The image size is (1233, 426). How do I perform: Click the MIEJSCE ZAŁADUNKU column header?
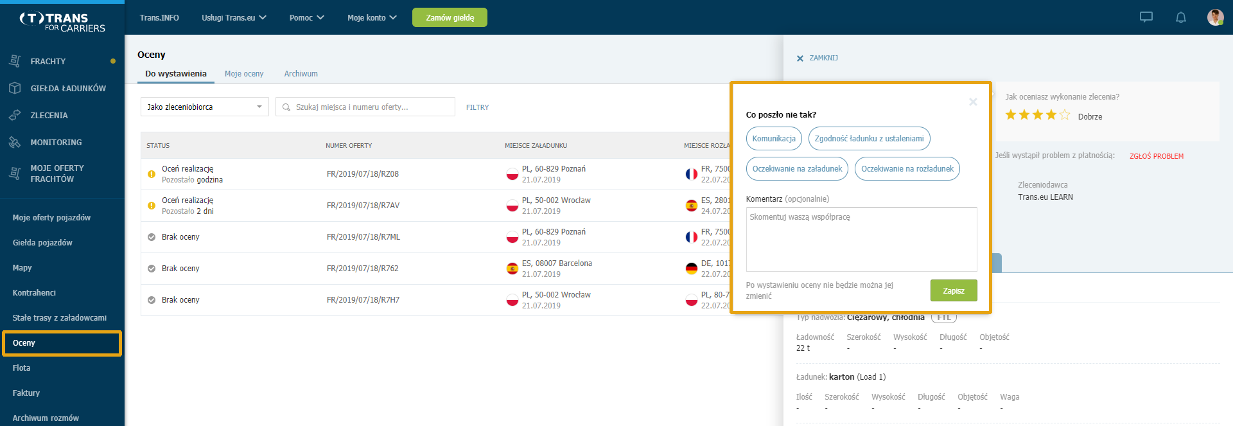click(536, 146)
